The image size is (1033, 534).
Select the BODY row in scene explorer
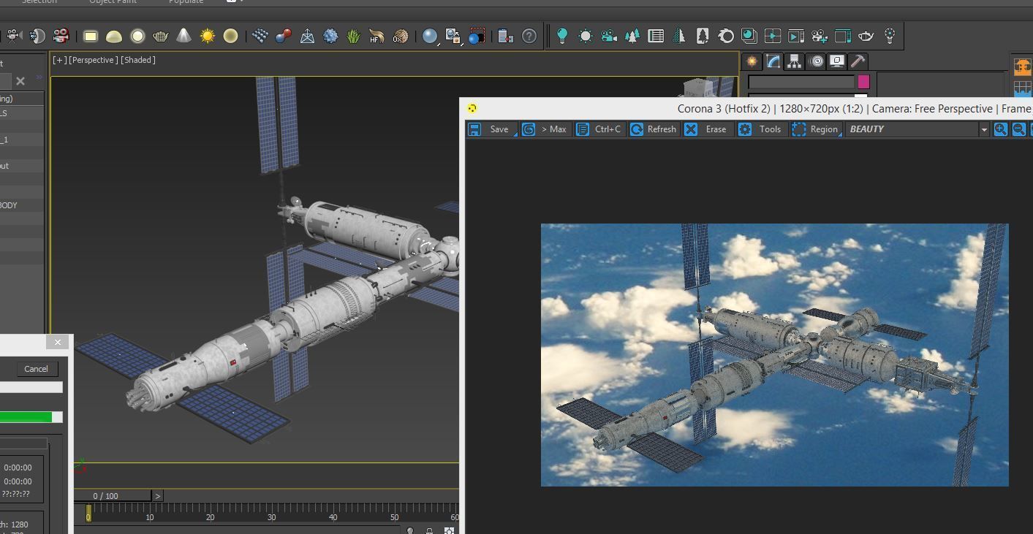[21, 205]
